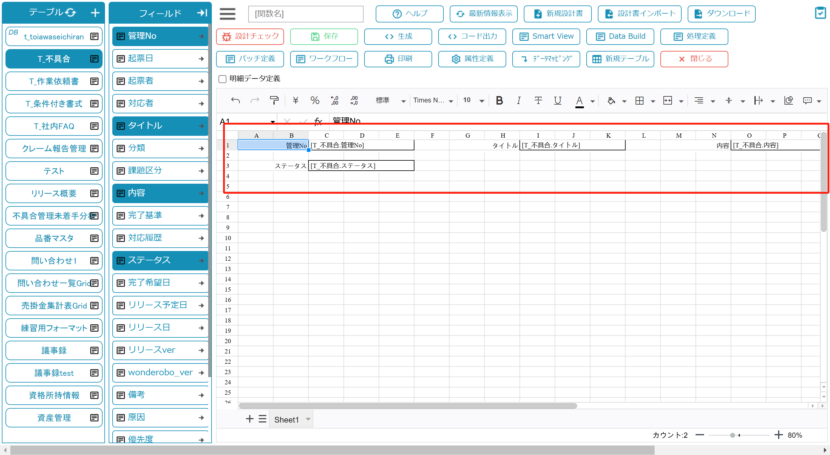Select the format painter icon

[274, 100]
